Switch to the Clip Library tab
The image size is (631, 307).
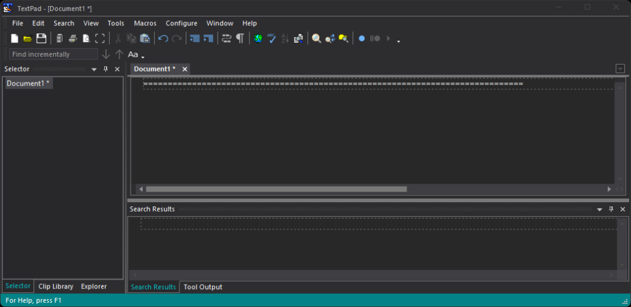coord(55,286)
